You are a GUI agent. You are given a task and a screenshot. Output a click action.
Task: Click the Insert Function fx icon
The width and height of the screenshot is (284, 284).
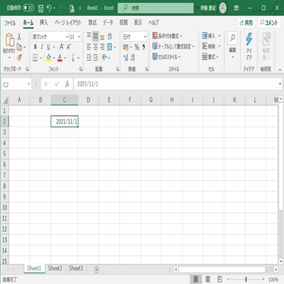[67, 84]
